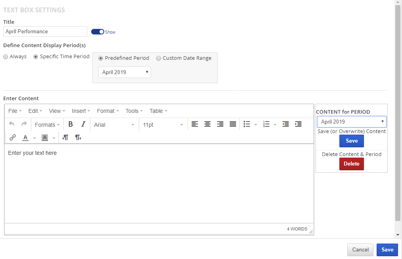Justify the text alignment
This screenshot has width=402, height=259.
(x=233, y=124)
